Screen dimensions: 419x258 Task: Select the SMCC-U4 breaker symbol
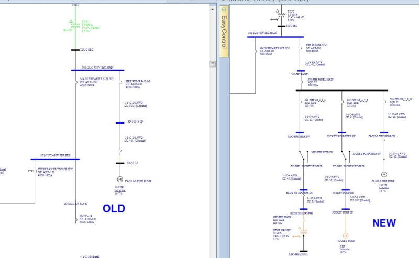(x=76, y=220)
